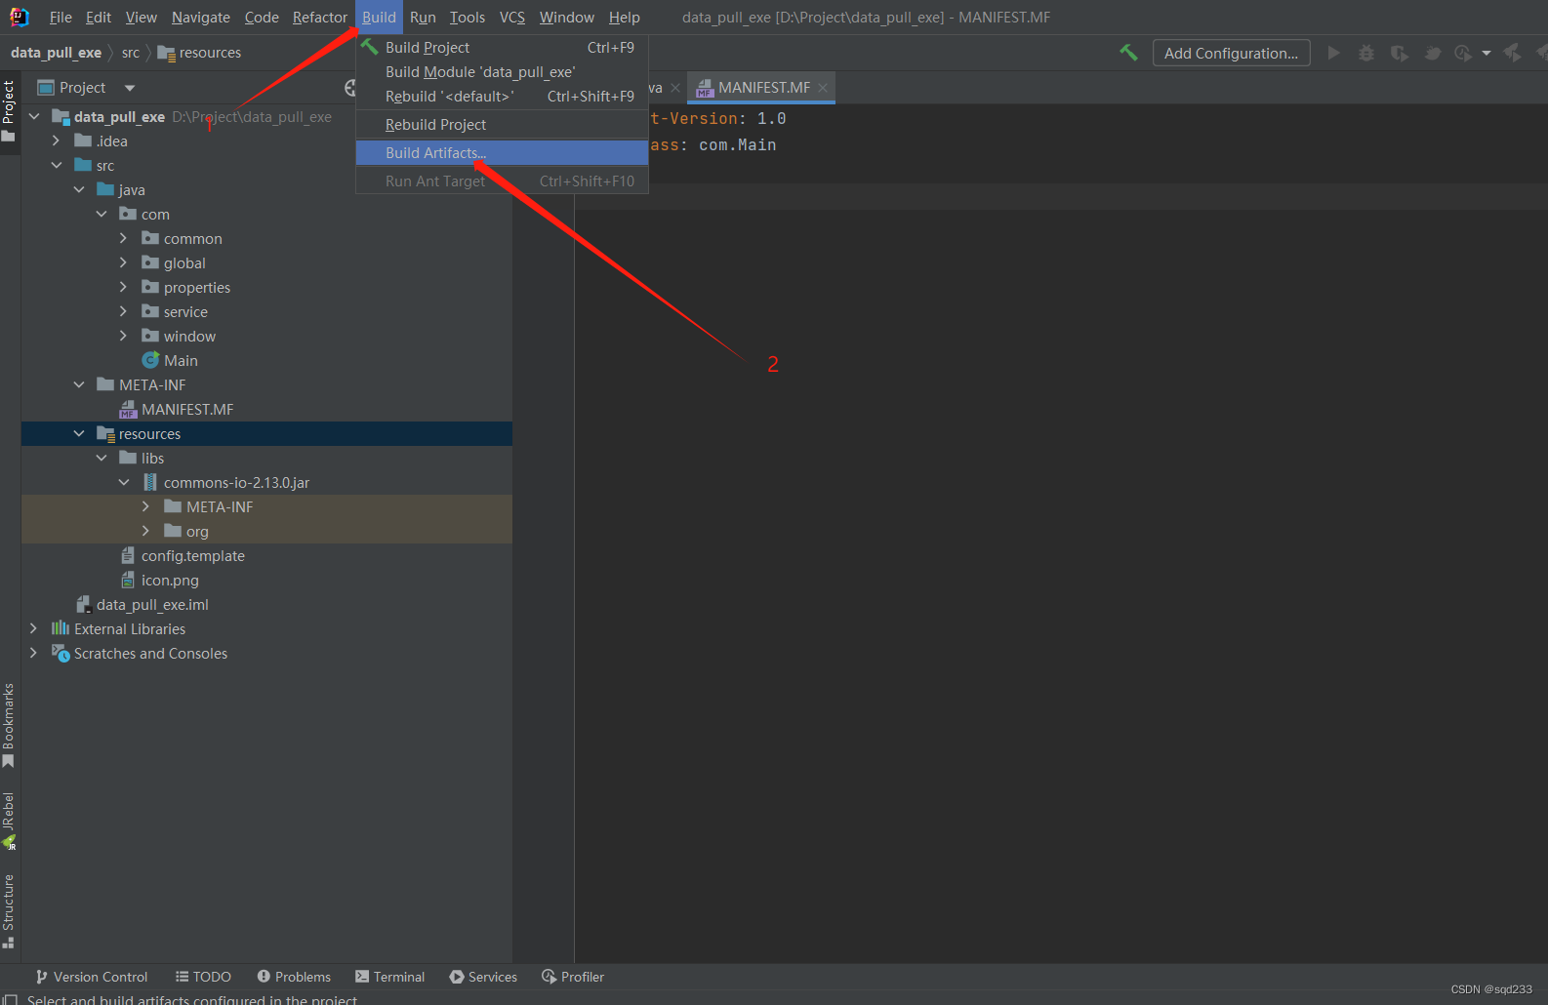The height and width of the screenshot is (1005, 1548).
Task: Select Build Artifacts menu entry
Action: click(502, 152)
